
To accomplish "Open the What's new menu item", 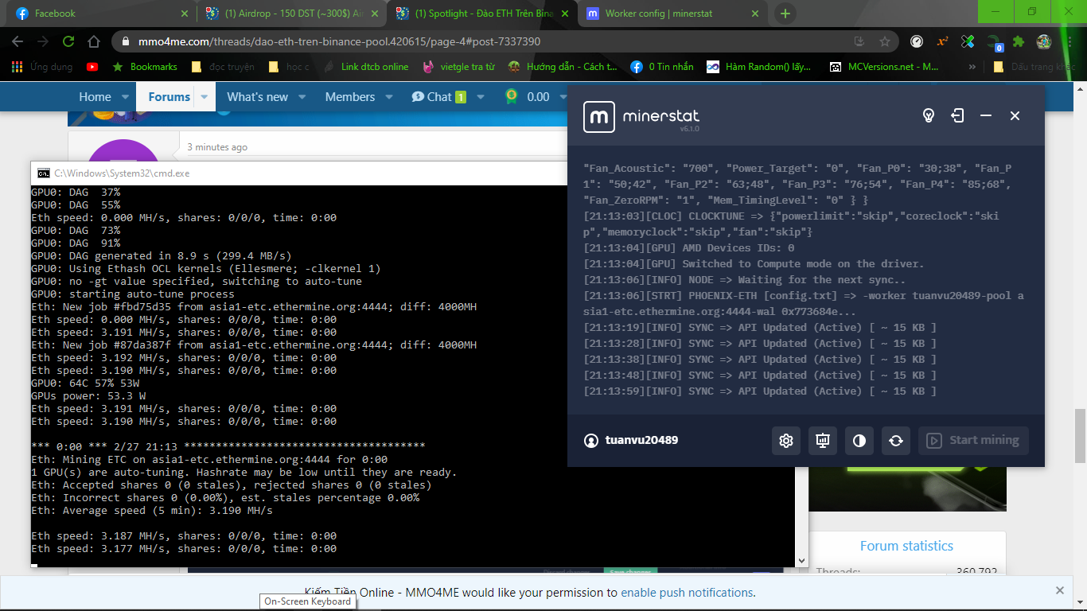I will pyautogui.click(x=257, y=97).
